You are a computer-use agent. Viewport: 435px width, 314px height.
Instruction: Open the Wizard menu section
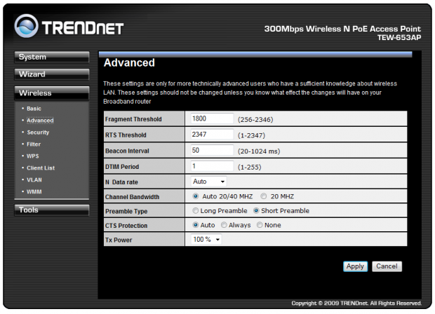click(x=52, y=74)
